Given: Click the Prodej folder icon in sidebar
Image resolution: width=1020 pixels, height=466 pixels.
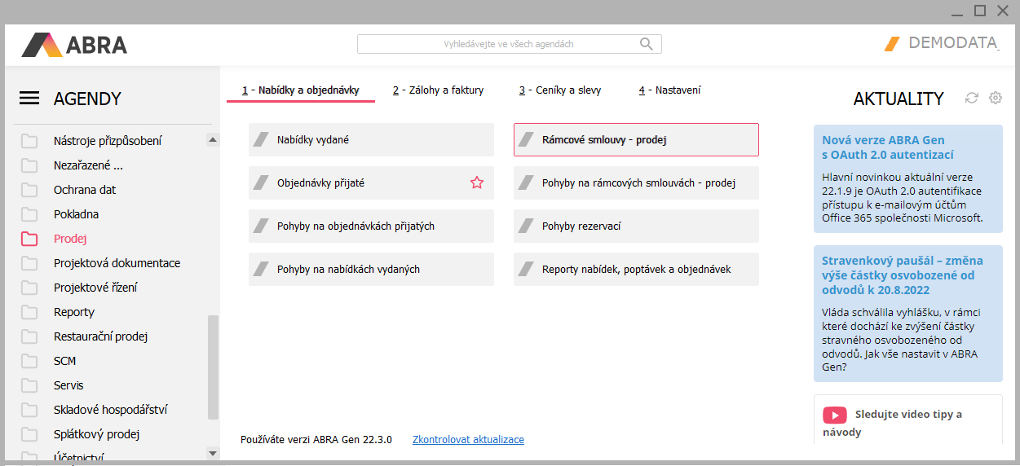Looking at the screenshot, I should [29, 239].
